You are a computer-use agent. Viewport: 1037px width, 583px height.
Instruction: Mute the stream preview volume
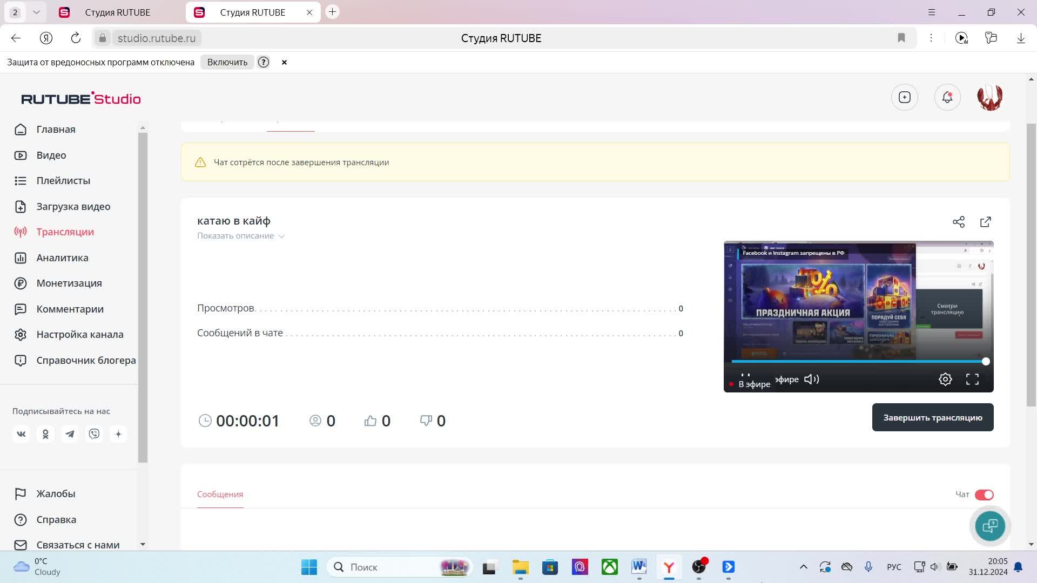811,379
